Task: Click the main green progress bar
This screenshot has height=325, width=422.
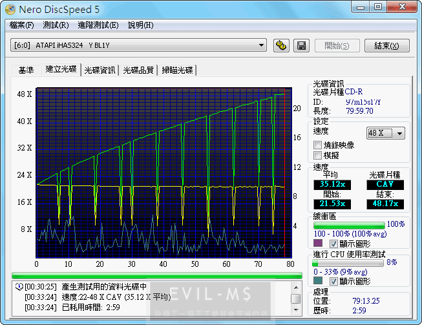Action: click(157, 275)
